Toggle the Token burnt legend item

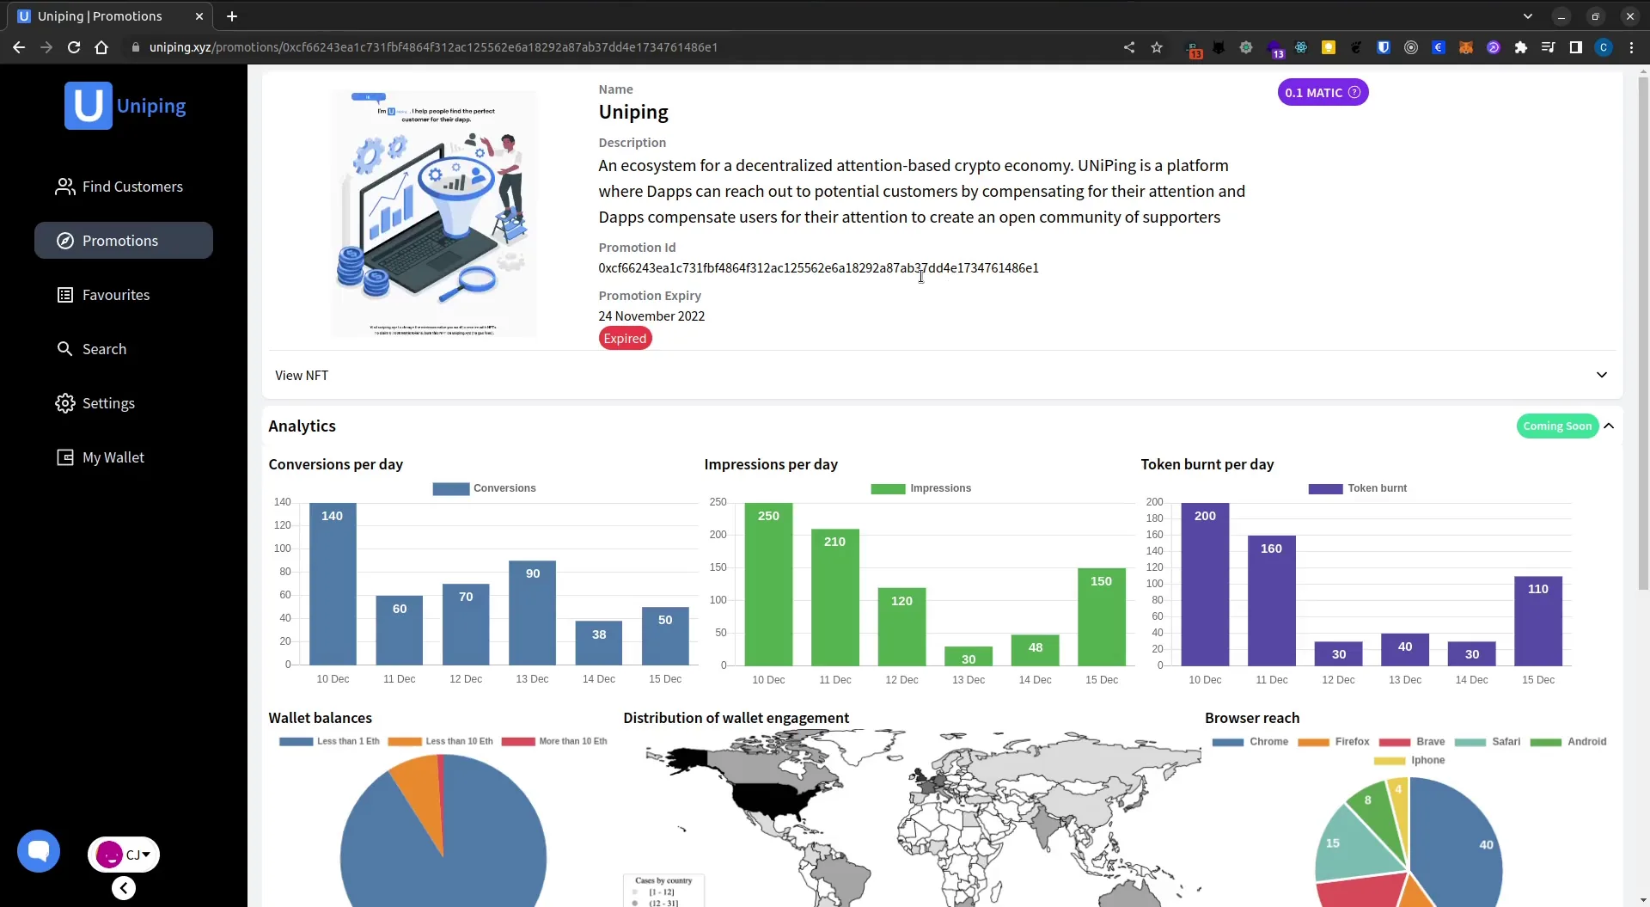coord(1358,488)
